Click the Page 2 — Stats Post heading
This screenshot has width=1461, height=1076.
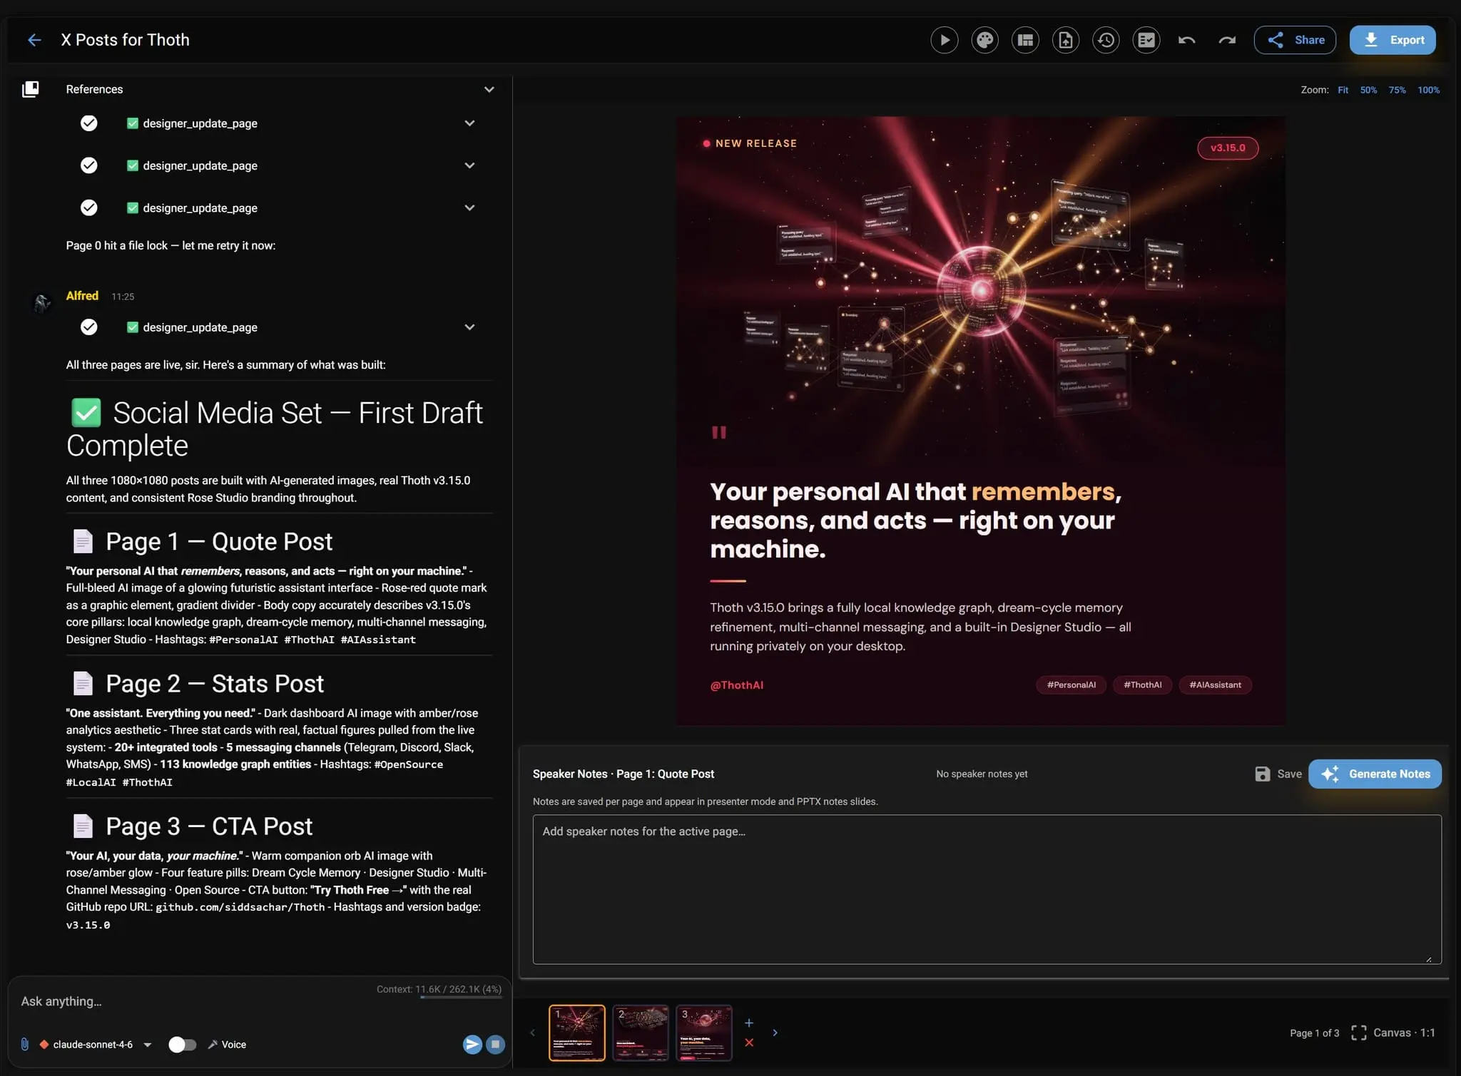(215, 684)
